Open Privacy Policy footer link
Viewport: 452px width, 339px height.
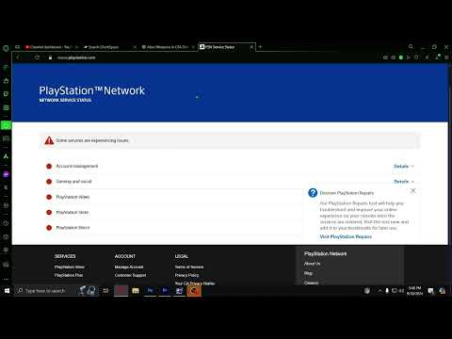(x=186, y=275)
